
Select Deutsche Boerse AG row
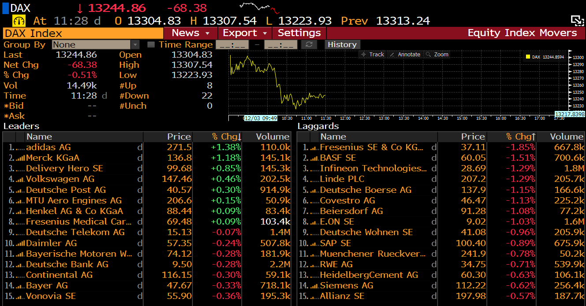click(x=441, y=190)
